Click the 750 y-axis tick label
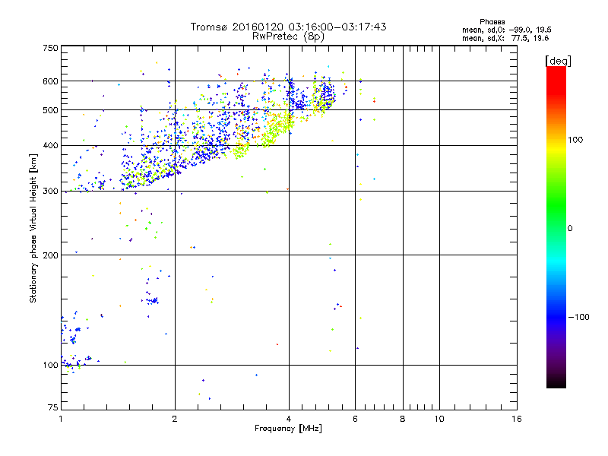The image size is (608, 456). point(50,48)
